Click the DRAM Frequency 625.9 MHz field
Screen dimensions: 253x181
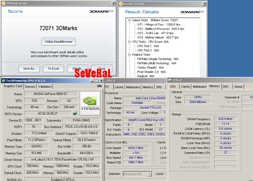point(226,119)
